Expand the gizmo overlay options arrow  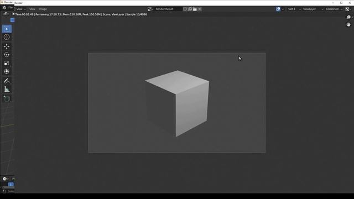click(x=283, y=9)
